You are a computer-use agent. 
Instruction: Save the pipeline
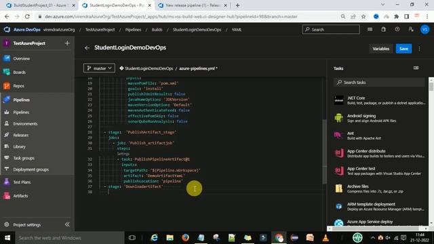click(x=403, y=49)
